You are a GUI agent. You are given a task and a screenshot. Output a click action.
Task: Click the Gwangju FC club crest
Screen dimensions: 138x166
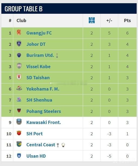pyautogui.click(x=19, y=32)
